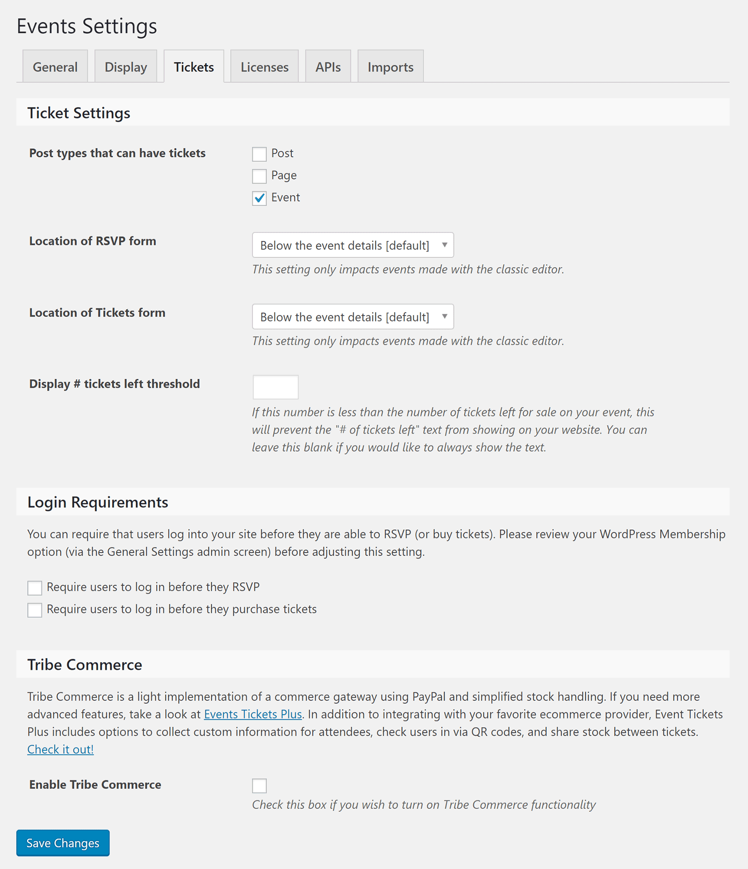The height and width of the screenshot is (869, 748).
Task: Go to the APIs tab
Action: coord(328,66)
